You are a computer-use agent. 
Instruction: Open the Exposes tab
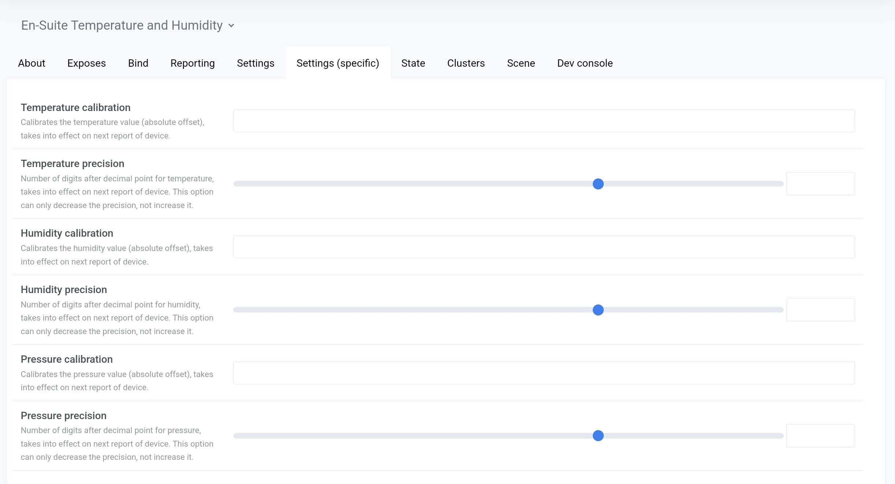[x=86, y=63]
